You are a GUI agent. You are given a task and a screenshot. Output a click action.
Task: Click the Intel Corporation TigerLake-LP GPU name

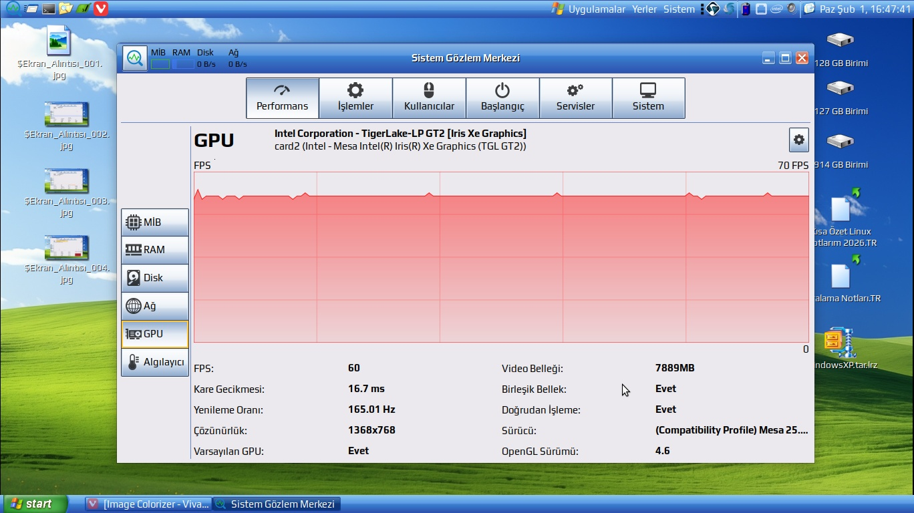(400, 134)
